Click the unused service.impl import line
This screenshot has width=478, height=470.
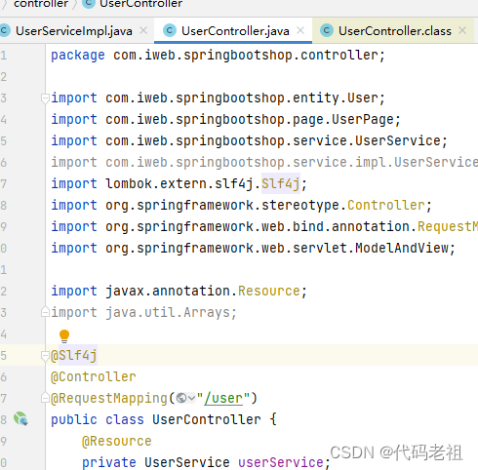click(x=264, y=162)
